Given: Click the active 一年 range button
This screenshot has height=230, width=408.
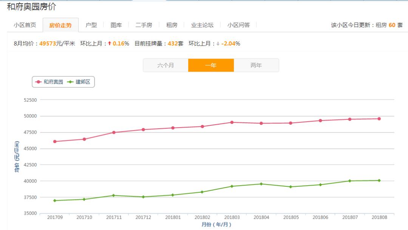Looking at the screenshot, I should [x=211, y=65].
